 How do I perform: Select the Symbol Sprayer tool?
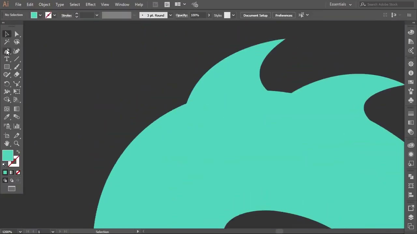coord(7,126)
